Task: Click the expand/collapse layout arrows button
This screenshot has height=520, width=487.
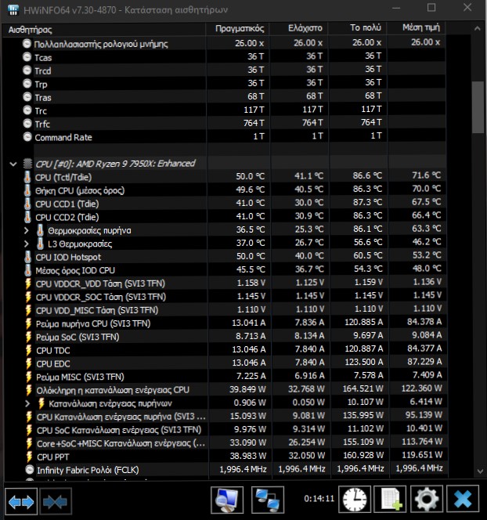Action: [x=21, y=501]
